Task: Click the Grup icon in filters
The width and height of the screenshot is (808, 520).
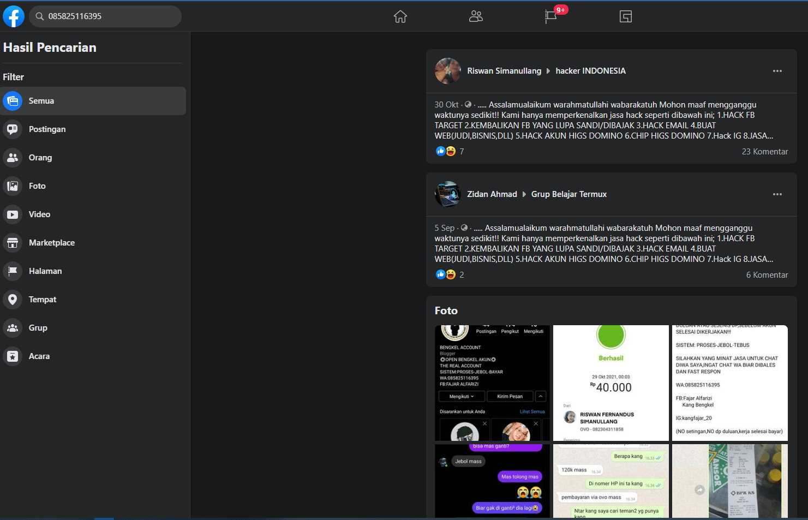Action: click(13, 328)
